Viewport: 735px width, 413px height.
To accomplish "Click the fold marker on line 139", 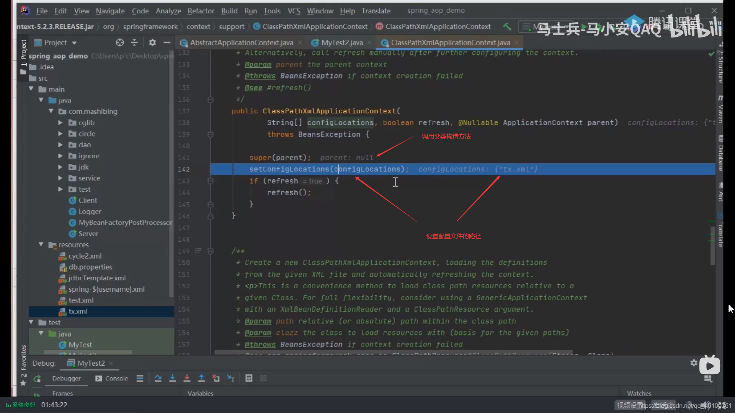I will click(210, 135).
